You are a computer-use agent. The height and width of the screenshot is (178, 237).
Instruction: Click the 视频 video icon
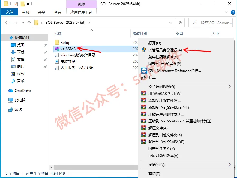13,74
